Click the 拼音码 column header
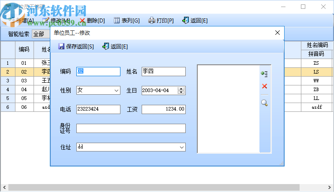This screenshot has height=192, width=334. click(x=316, y=54)
